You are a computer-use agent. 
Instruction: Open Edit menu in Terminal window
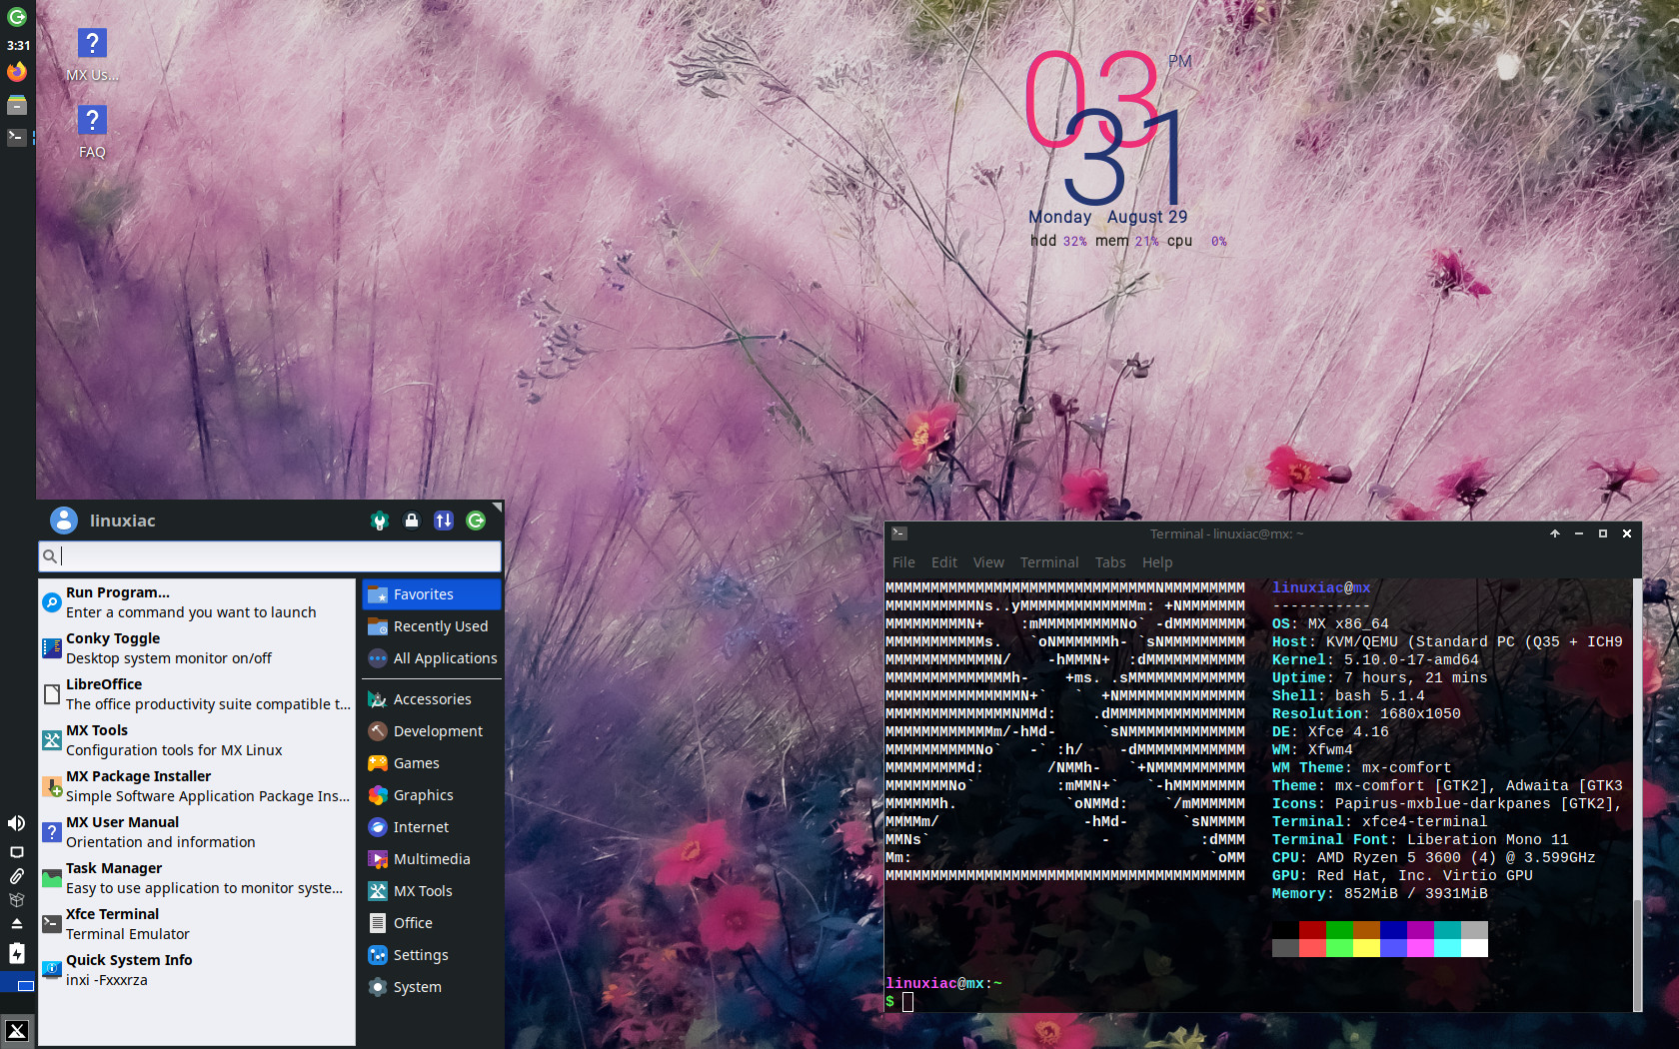coord(944,562)
